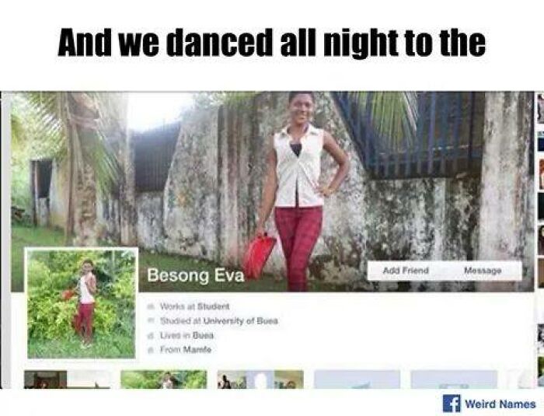Open the second green garden photo thumbnail
544x416 pixels.
point(164,379)
